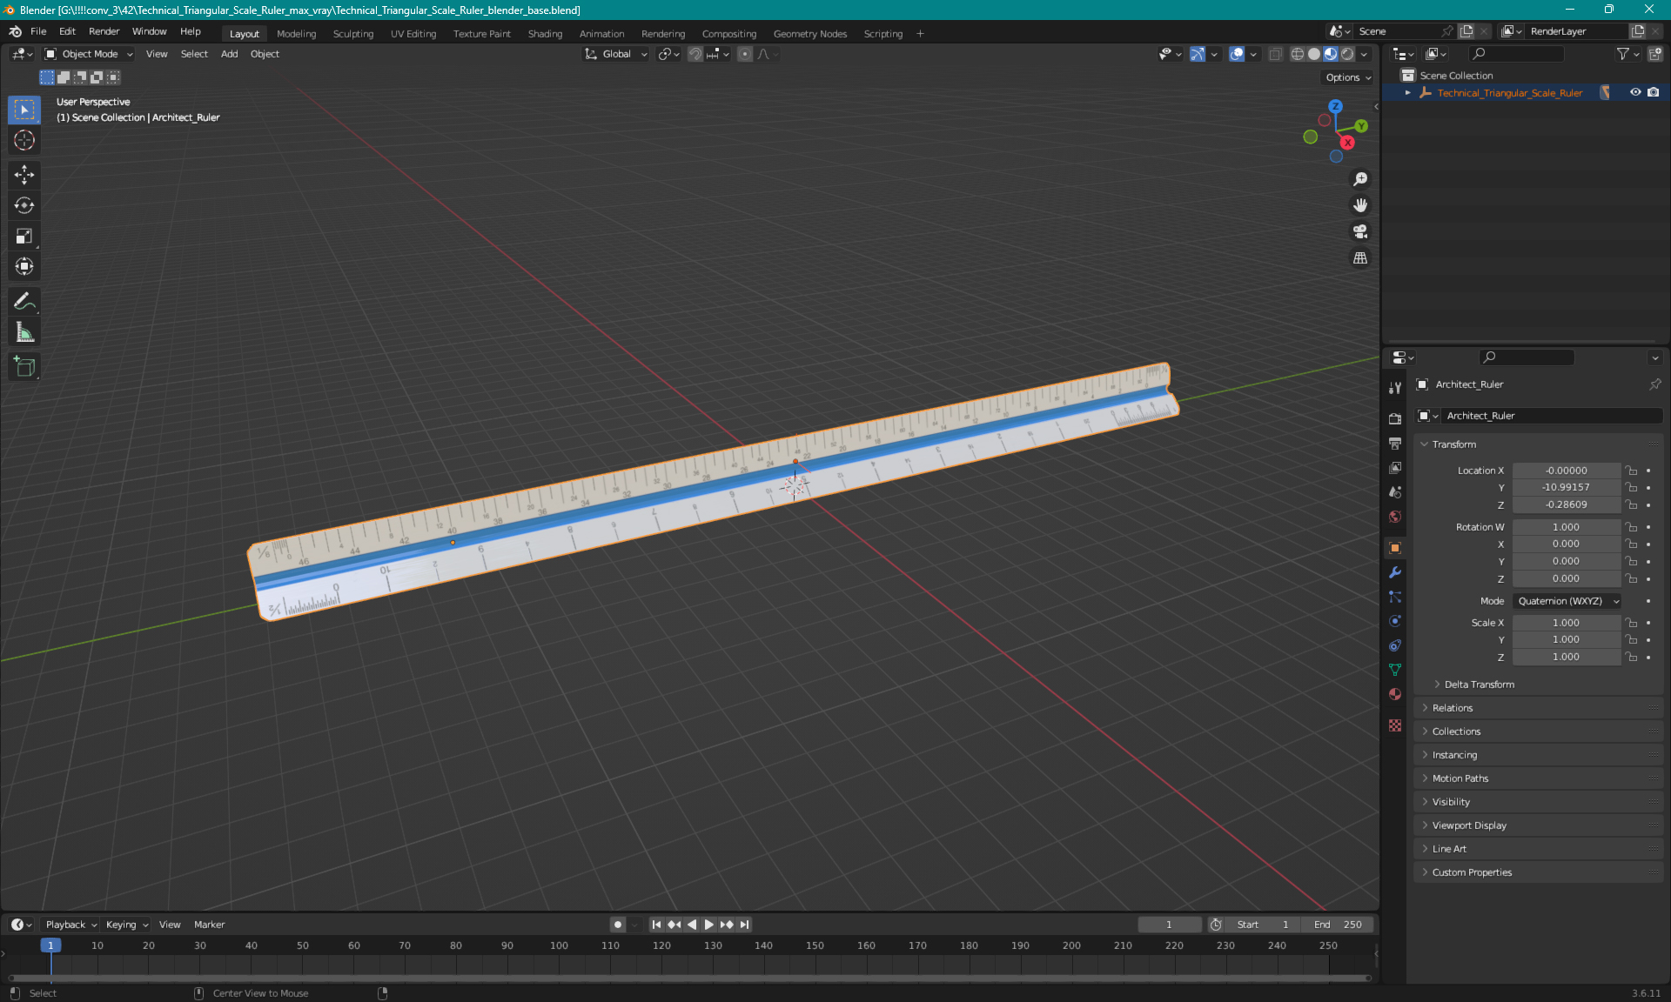Click the Location Y input field
The height and width of the screenshot is (1002, 1671).
coord(1566,487)
